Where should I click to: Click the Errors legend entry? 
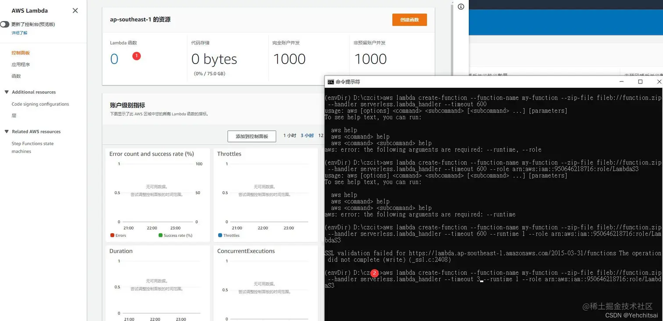click(118, 235)
